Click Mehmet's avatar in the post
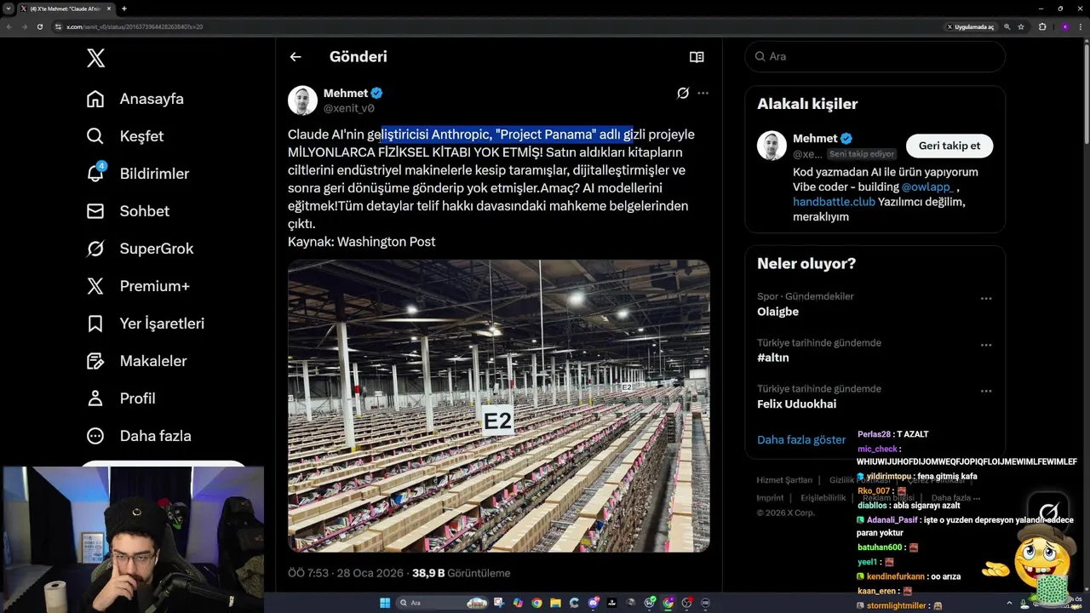Image resolution: width=1090 pixels, height=613 pixels. click(x=302, y=100)
